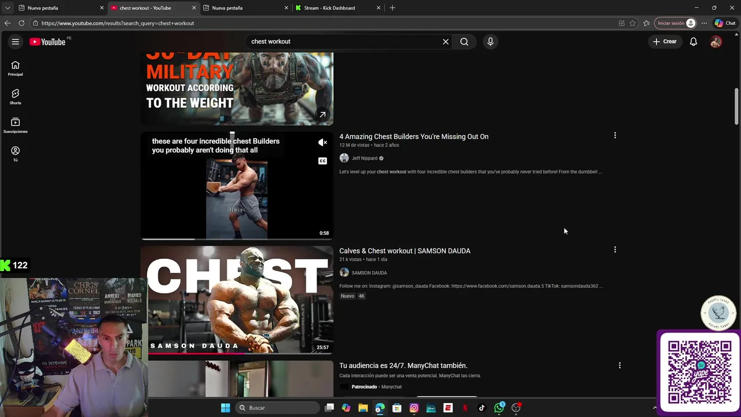Unmute the Jeff Nippard preview video
Image resolution: width=741 pixels, height=417 pixels.
tap(322, 142)
